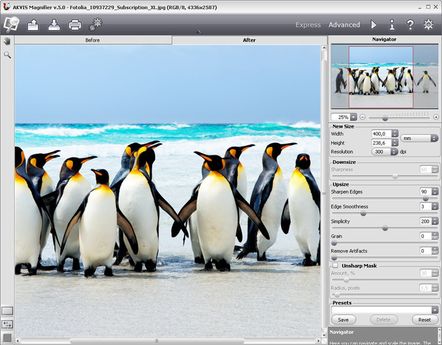Open program info icon
442x345 pixels.
click(x=392, y=24)
